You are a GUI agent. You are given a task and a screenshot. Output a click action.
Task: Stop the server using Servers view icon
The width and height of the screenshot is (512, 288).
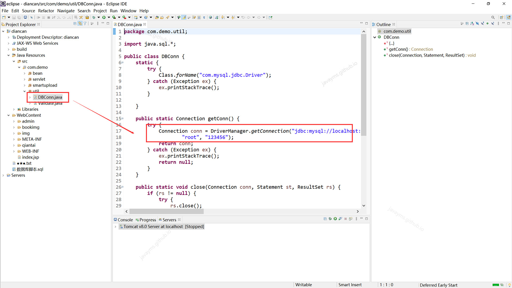[x=346, y=219]
